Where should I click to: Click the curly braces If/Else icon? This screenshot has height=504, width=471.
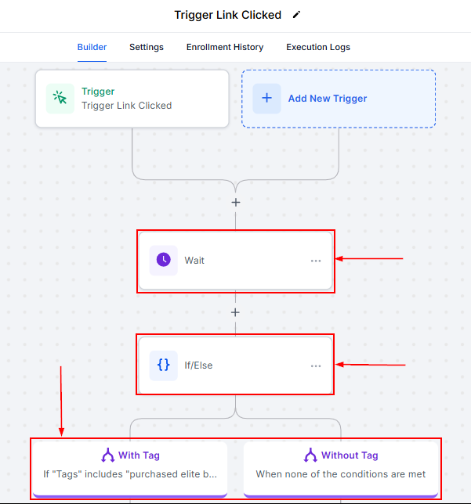tap(164, 365)
